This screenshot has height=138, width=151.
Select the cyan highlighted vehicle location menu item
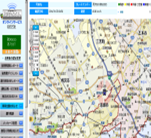(12, 106)
